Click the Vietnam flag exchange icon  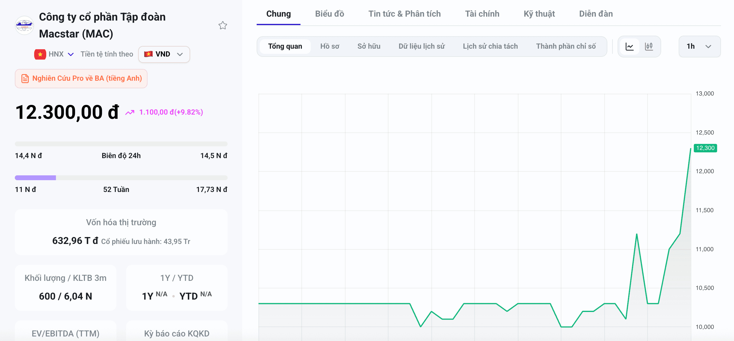(40, 54)
